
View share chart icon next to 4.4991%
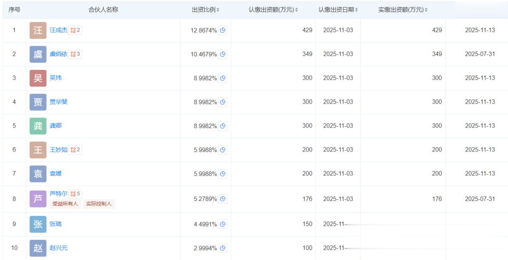click(222, 224)
